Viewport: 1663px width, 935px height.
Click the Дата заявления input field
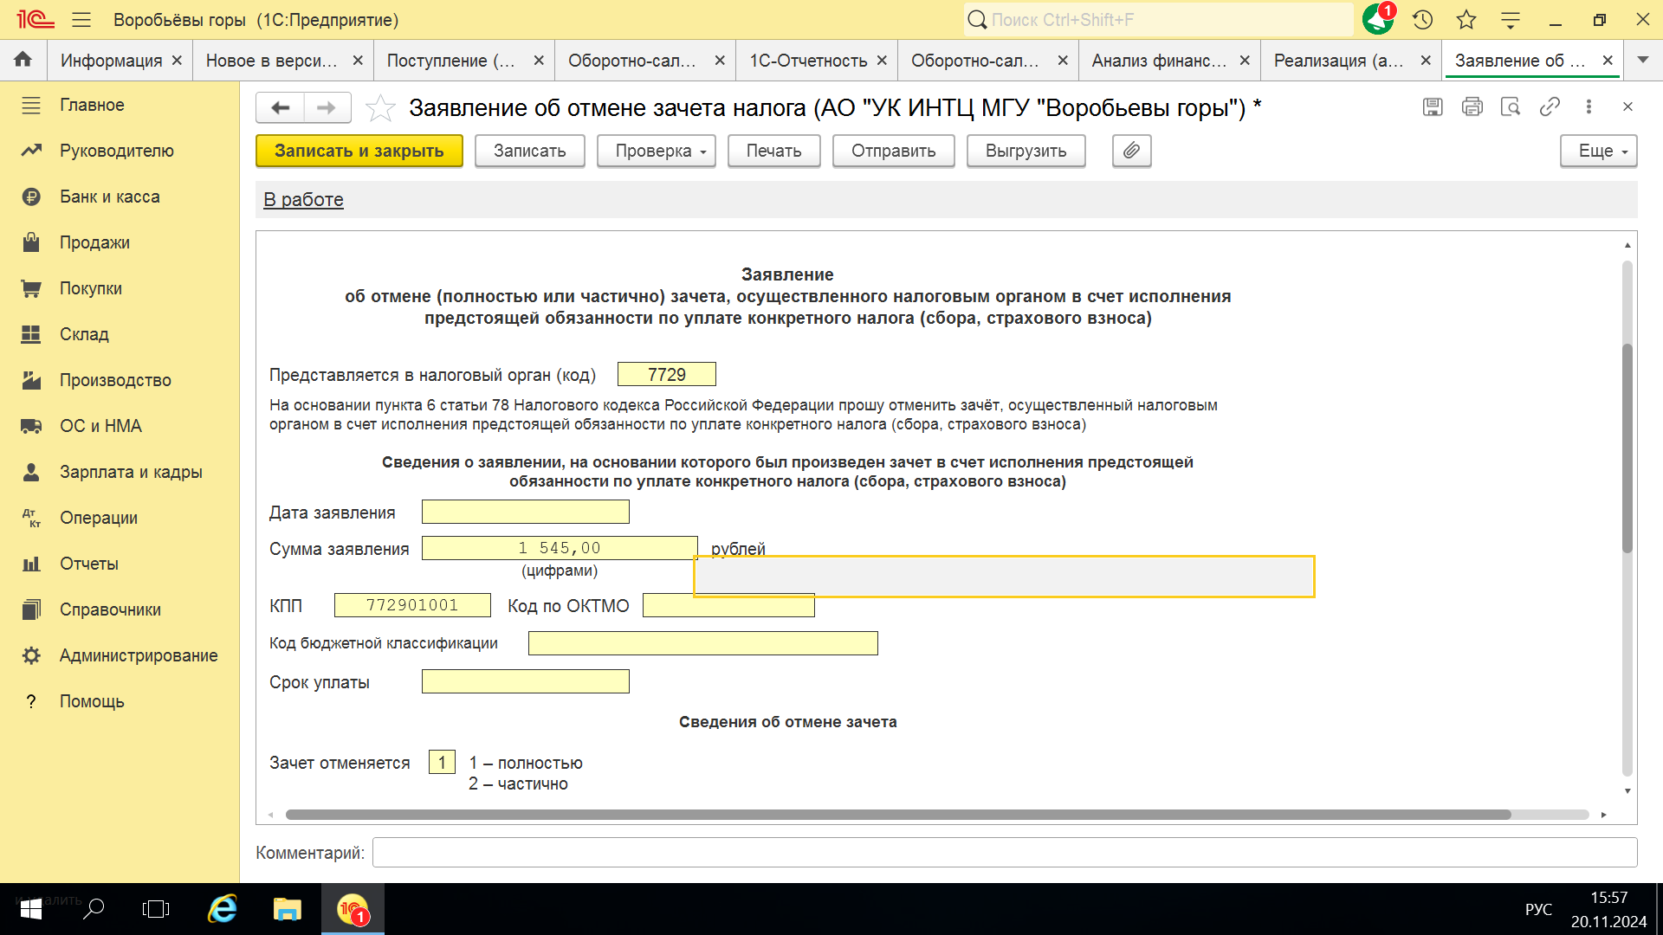pos(525,512)
